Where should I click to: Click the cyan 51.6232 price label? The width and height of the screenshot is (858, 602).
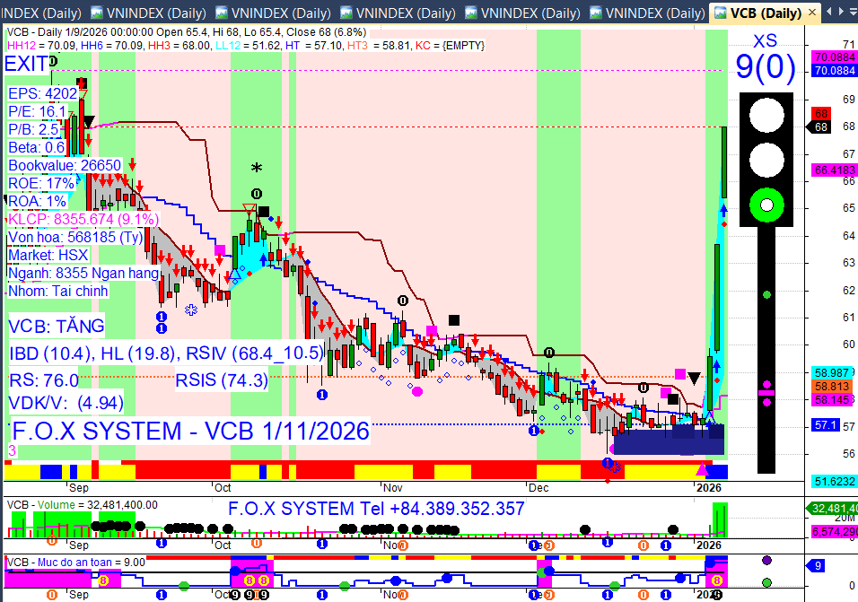coord(834,482)
